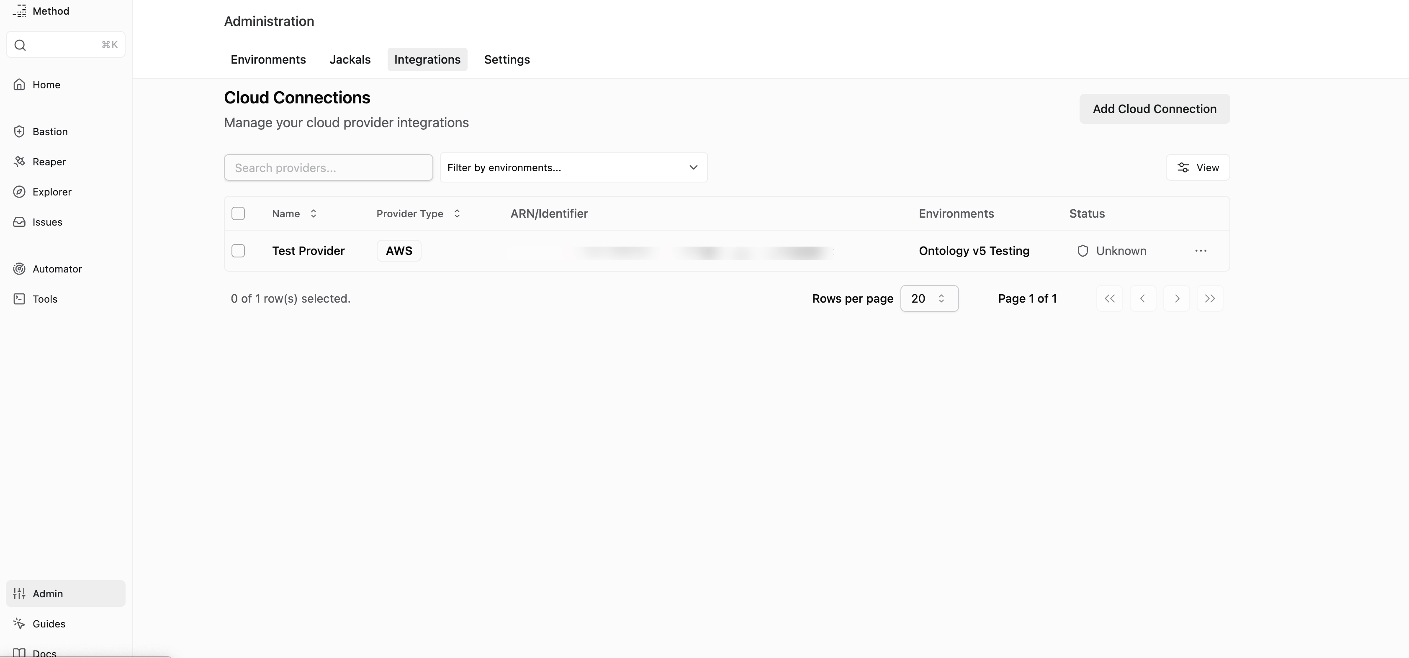Expand Filter by environments dropdown
1409x658 pixels.
tap(573, 167)
